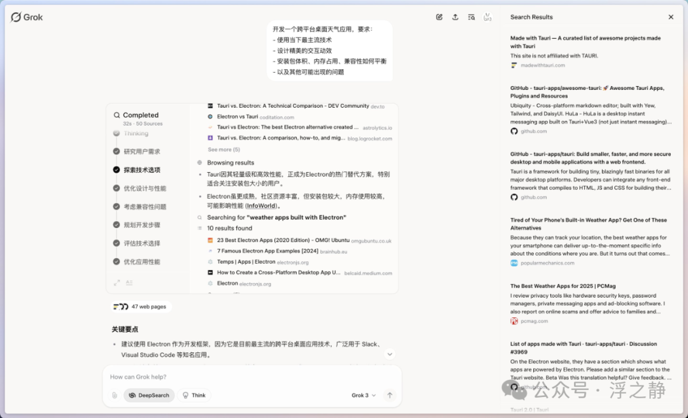Viewport: 688px width, 418px height.
Task: Toggle Think mode
Action: [x=194, y=395]
